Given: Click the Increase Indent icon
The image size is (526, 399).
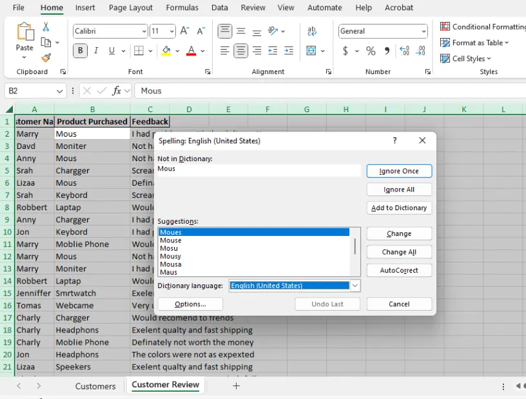Looking at the screenshot, I should pyautogui.click(x=289, y=51).
